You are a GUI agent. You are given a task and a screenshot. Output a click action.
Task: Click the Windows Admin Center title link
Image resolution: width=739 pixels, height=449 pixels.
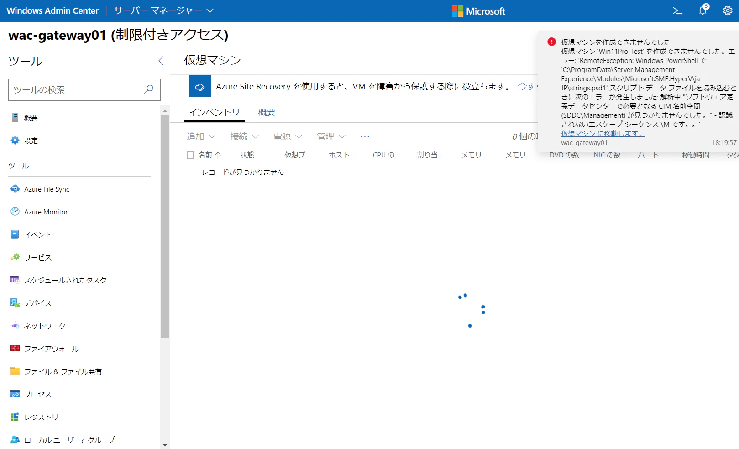coord(52,10)
